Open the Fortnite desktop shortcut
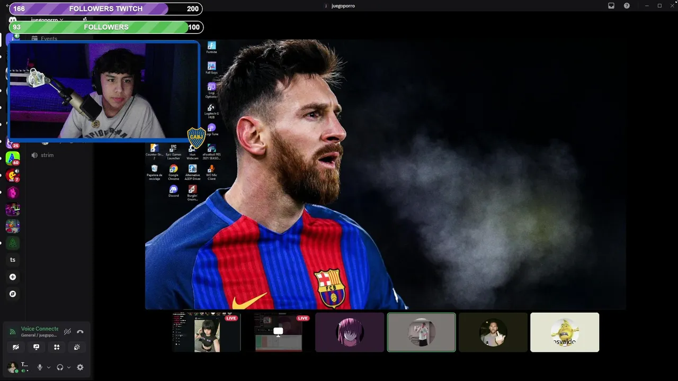 (211, 48)
